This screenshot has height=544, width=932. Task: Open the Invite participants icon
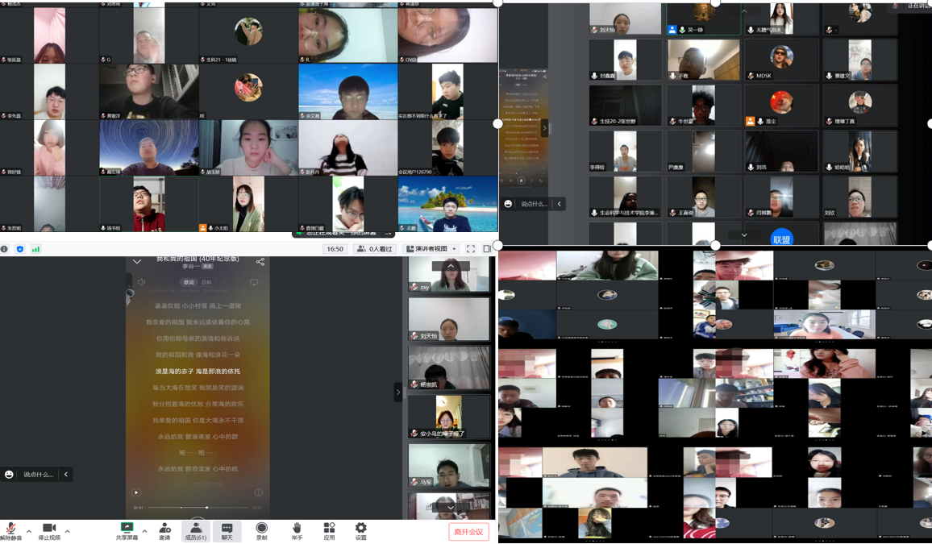164,529
